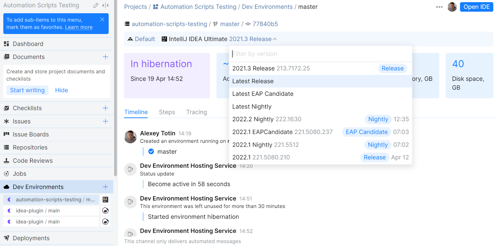Select 2022.1 Nightly 221.5512 version

(x=321, y=145)
